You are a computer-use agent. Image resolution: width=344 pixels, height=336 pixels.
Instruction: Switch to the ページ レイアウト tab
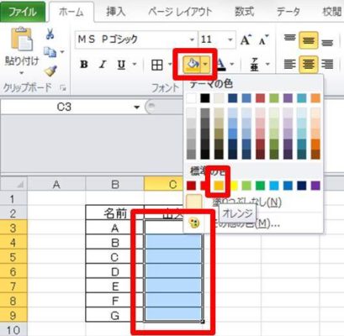(x=180, y=12)
